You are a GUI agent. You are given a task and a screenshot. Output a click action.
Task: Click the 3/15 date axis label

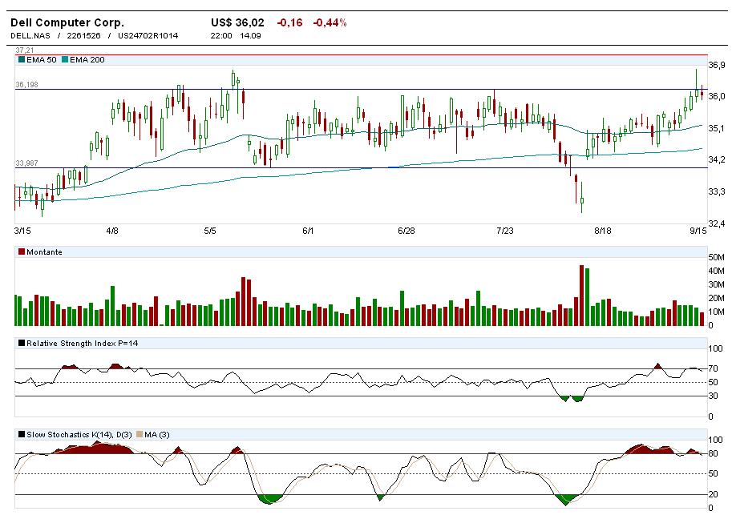22,231
